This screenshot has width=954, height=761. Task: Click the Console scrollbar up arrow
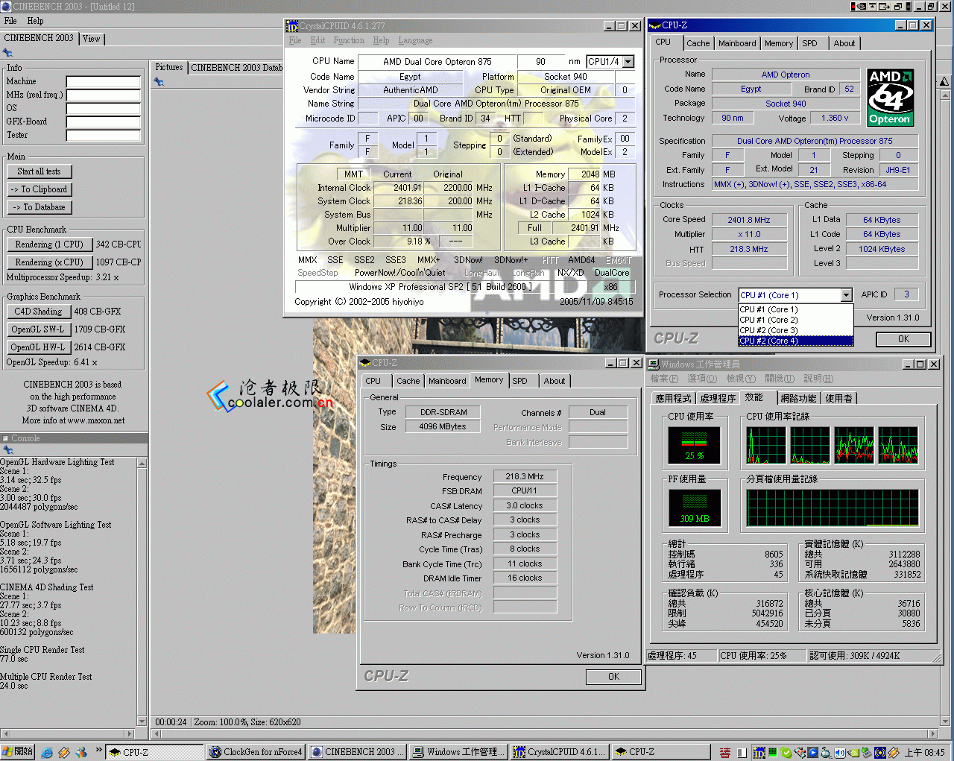point(142,464)
